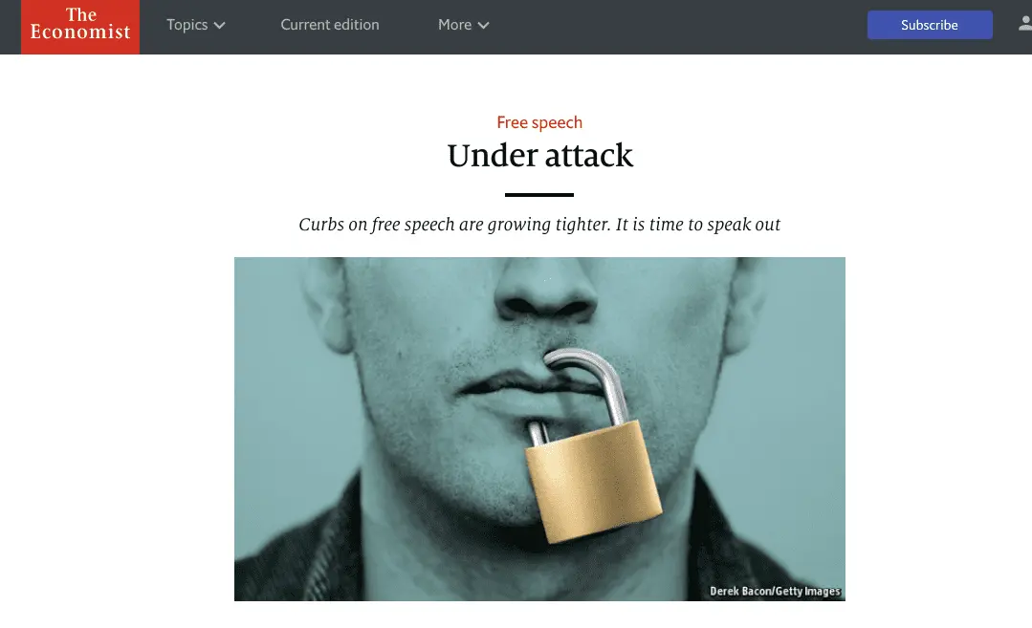Go to Current edition

pyautogui.click(x=330, y=25)
